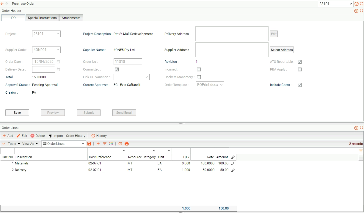Screen dimensions: 364x213
Task: Click the save layout floppy disk icon
Action: (89, 144)
